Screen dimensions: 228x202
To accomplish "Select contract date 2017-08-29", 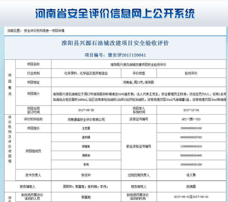I will tap(86, 110).
